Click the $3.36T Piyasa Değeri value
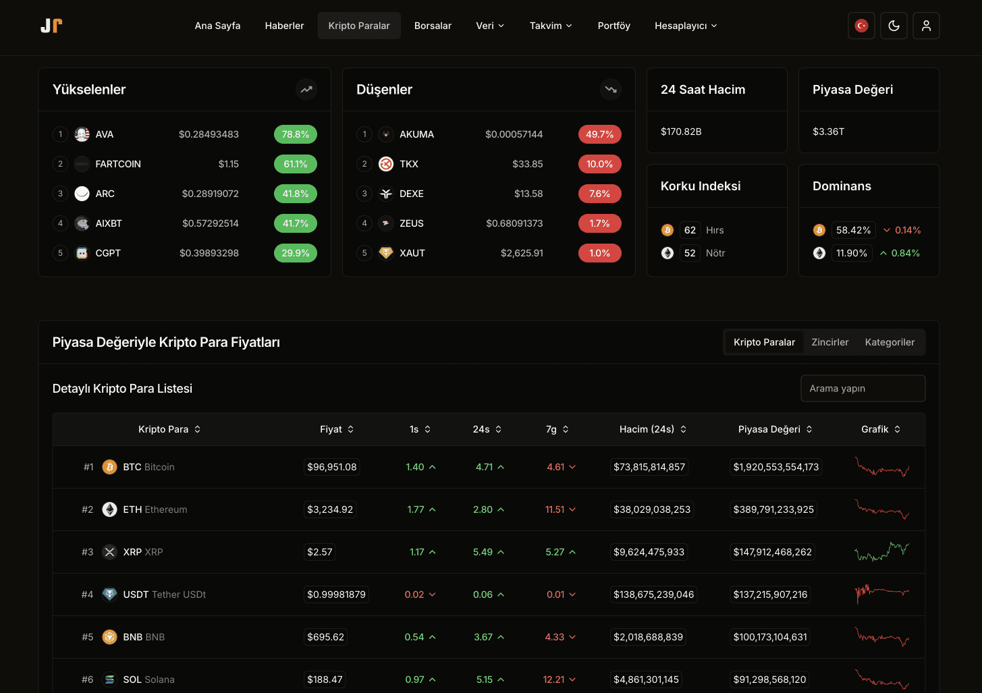 tap(828, 132)
